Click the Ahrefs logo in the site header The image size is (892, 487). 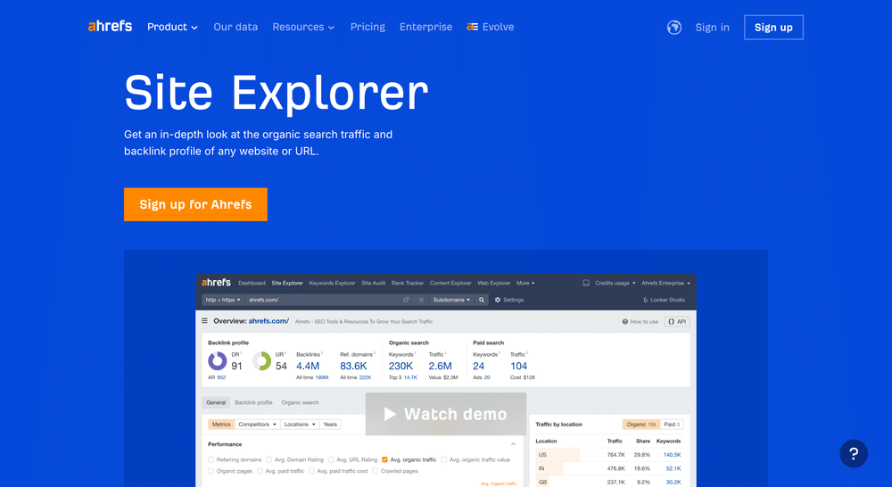pyautogui.click(x=110, y=26)
